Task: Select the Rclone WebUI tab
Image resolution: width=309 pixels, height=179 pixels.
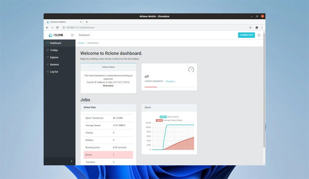Action: pyautogui.click(x=63, y=22)
